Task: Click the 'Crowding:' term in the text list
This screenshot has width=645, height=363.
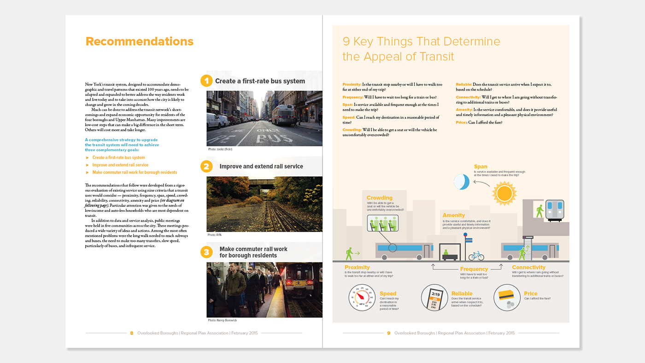Action: [x=352, y=130]
